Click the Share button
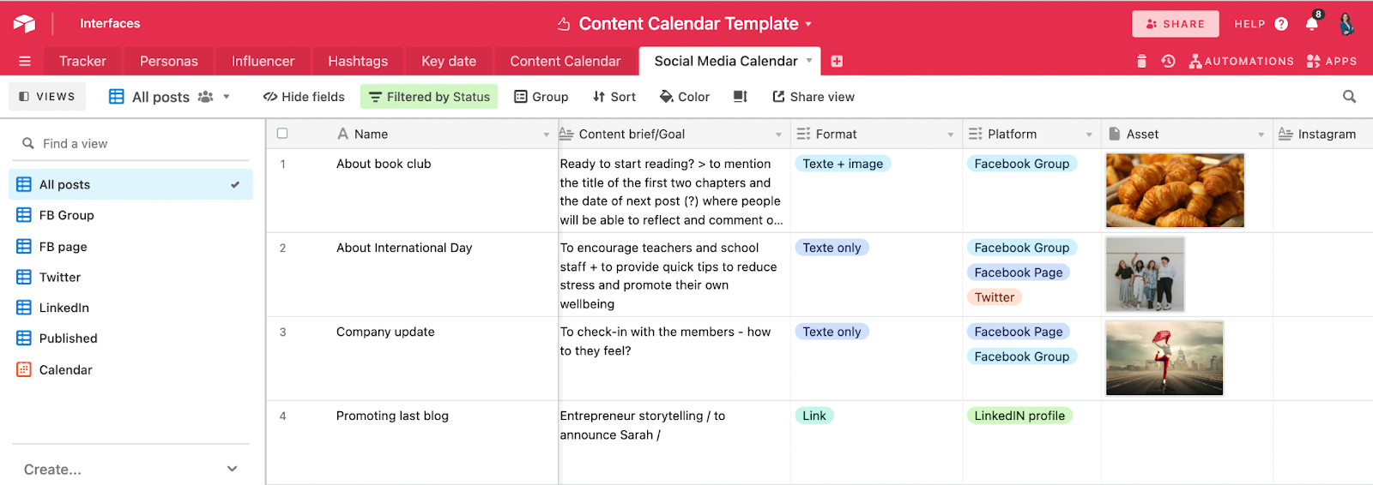 (x=1175, y=24)
